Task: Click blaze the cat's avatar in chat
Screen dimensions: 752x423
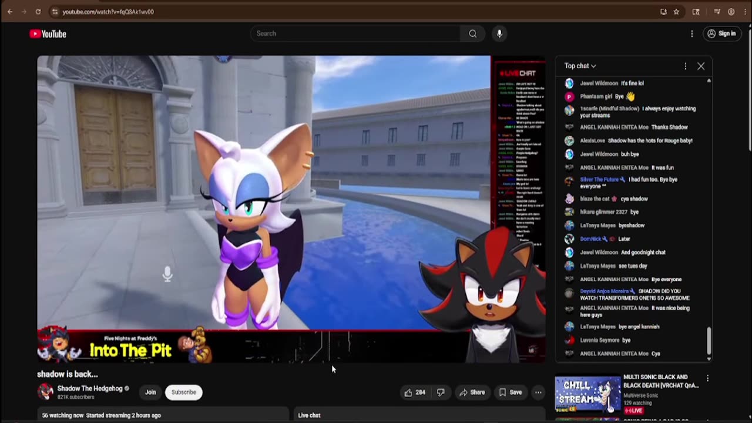Action: point(569,199)
